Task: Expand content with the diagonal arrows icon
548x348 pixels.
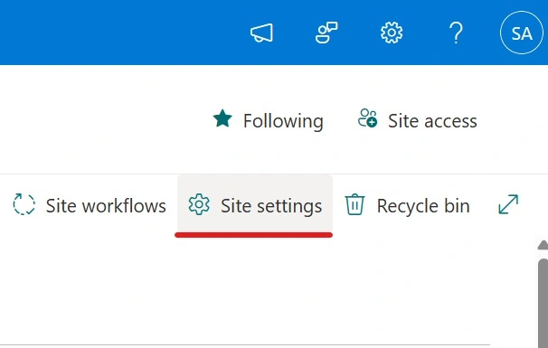Action: tap(508, 204)
